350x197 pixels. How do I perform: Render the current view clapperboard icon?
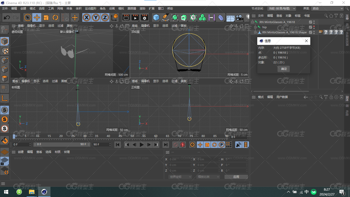(126, 17)
